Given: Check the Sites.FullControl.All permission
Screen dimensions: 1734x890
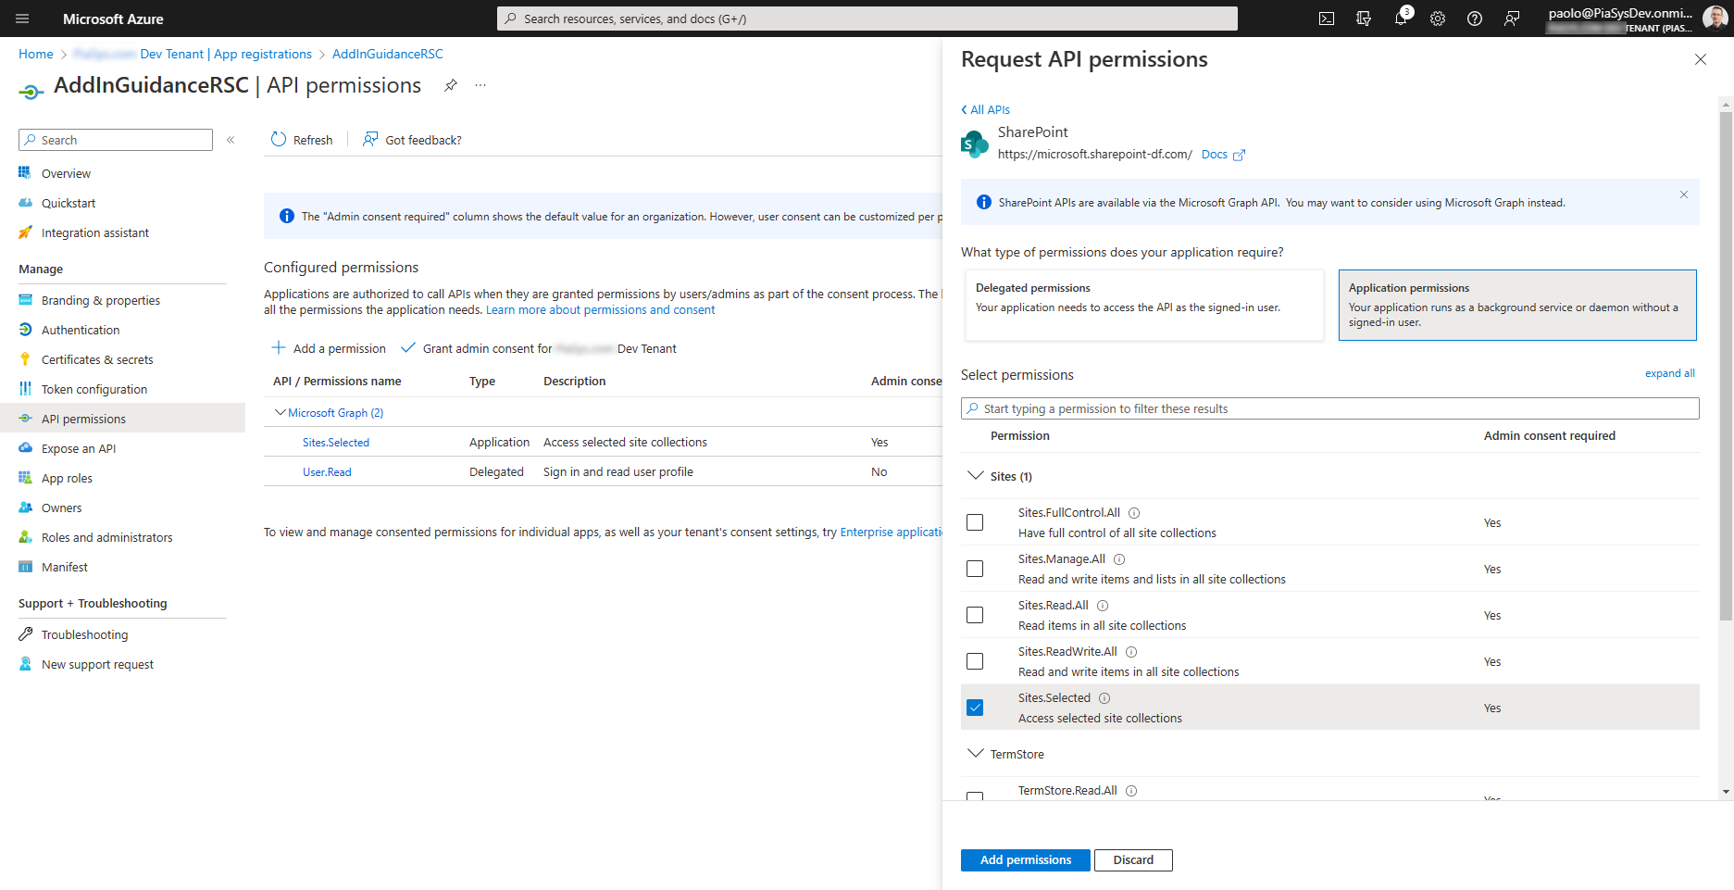Looking at the screenshot, I should pos(974,522).
